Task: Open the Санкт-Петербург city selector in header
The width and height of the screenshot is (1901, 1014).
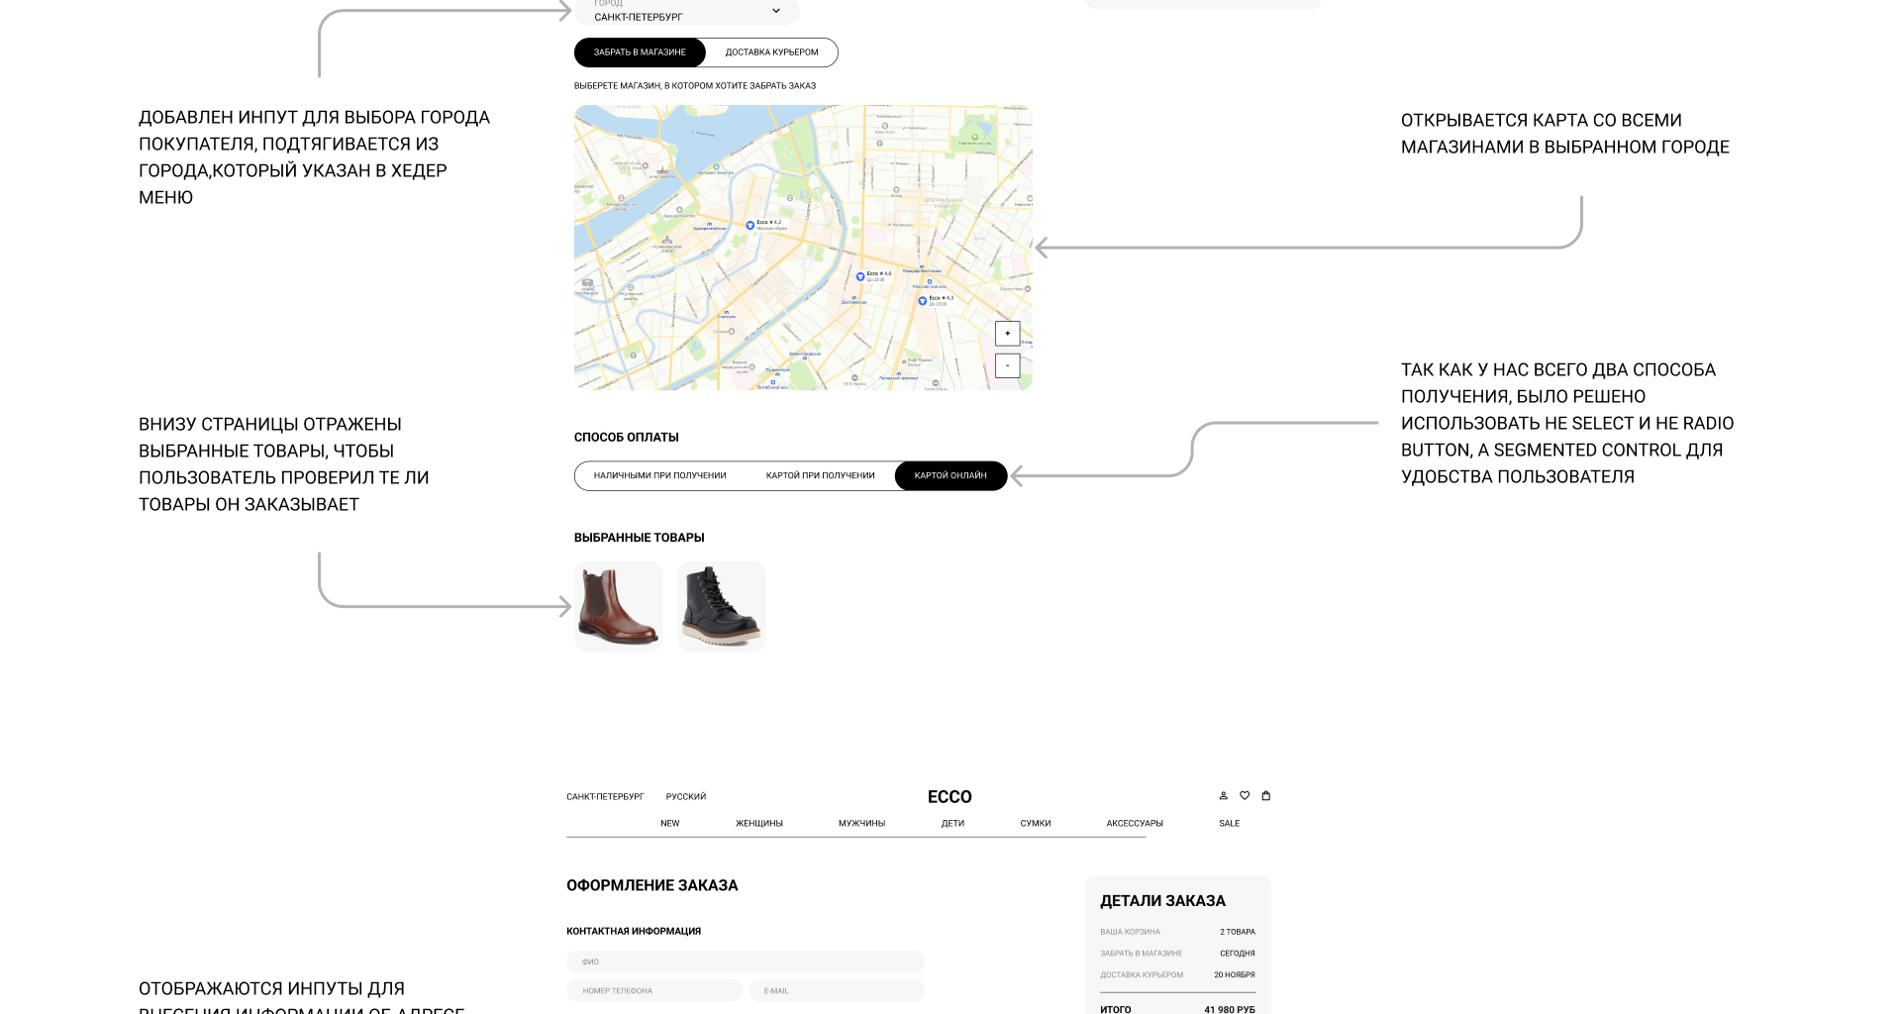Action: (x=605, y=797)
